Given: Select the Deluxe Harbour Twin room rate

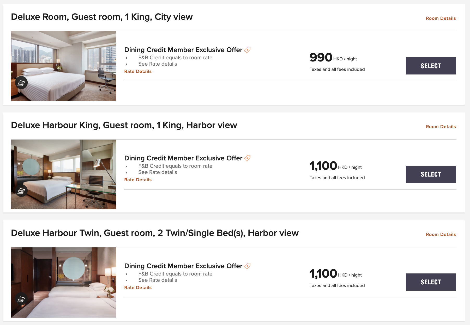Looking at the screenshot, I should point(431,282).
